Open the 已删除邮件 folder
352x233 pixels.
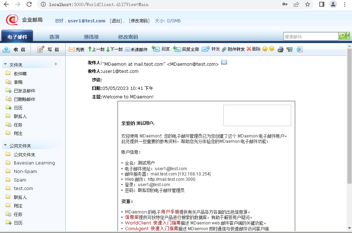click(x=24, y=99)
